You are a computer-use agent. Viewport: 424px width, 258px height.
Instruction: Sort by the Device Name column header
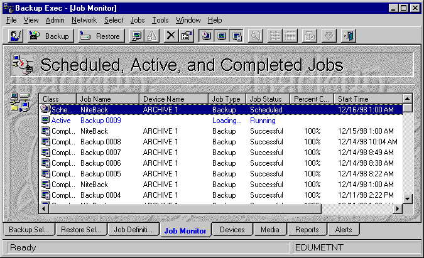[x=173, y=99]
